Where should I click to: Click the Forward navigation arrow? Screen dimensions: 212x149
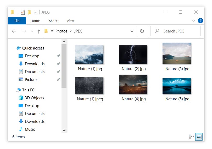point(24,31)
